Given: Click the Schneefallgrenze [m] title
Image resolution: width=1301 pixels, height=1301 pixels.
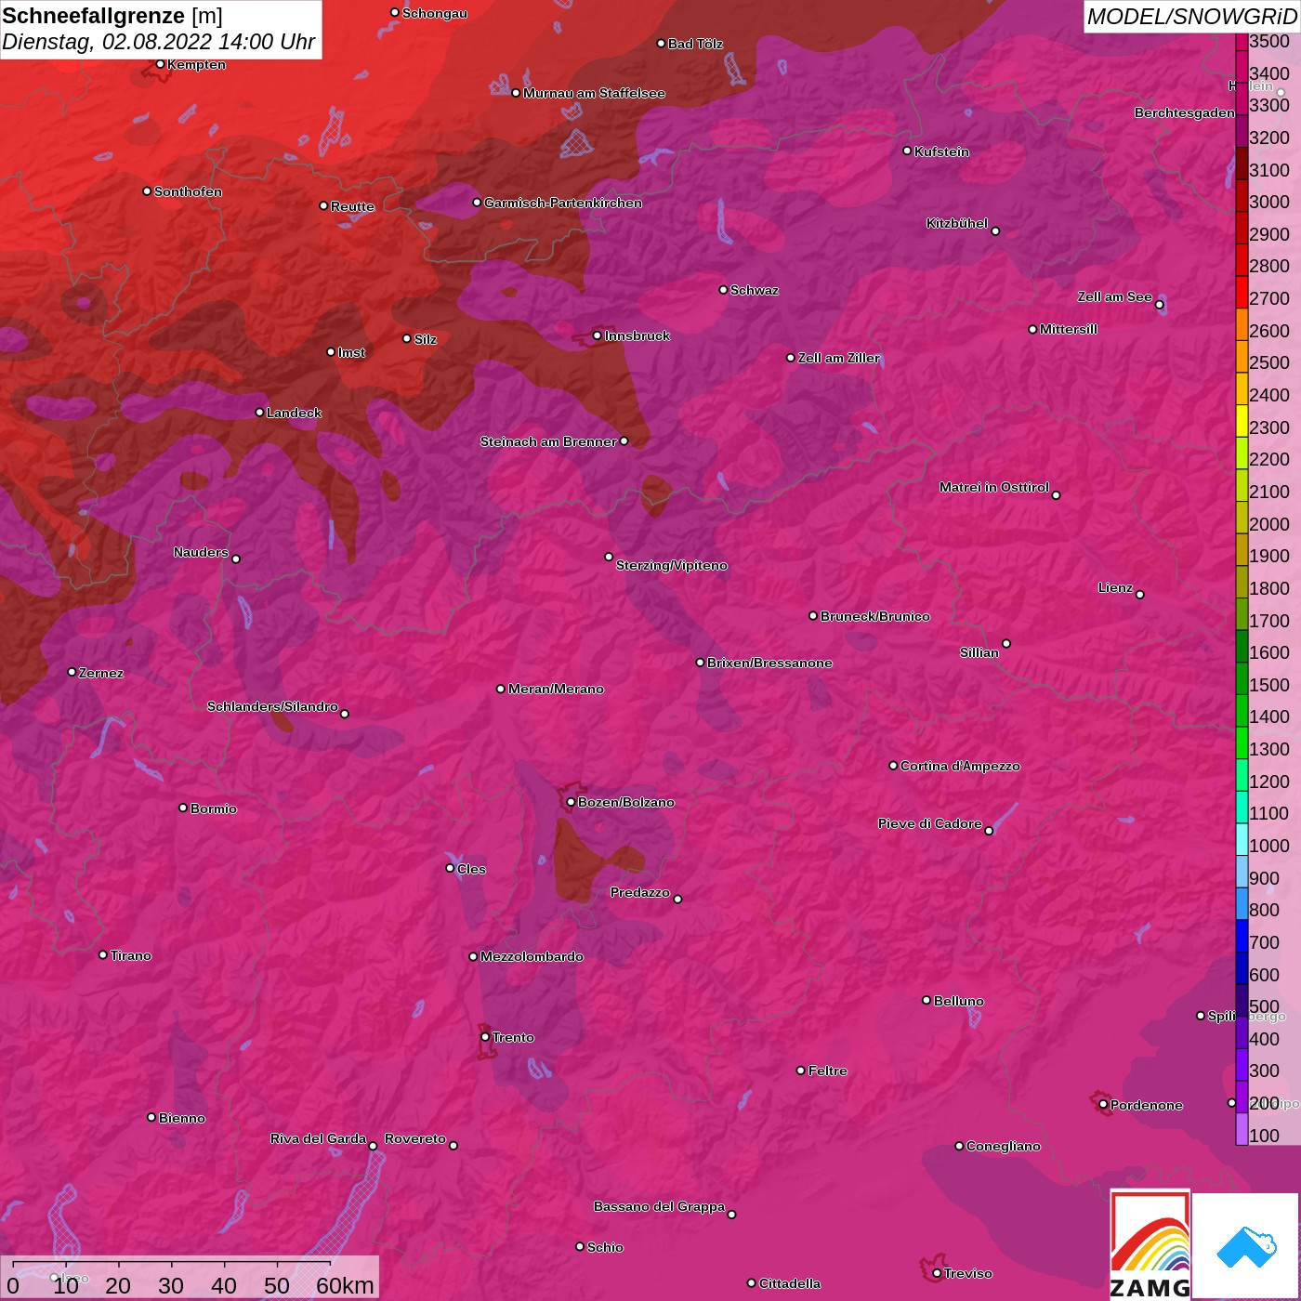Looking at the screenshot, I should 112,16.
